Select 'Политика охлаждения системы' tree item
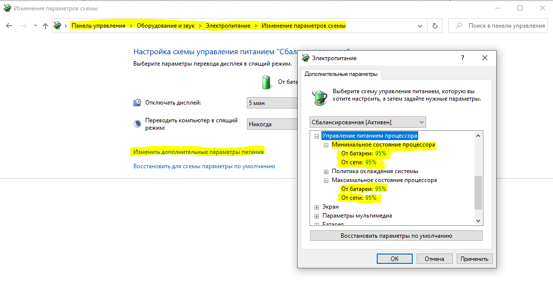Viewport: 553px width, 292px height. (375, 171)
